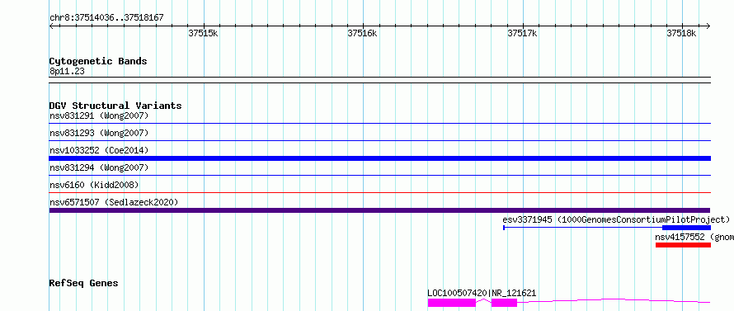Select the 8p11.23 band label
This screenshot has height=311, width=734.
[x=67, y=72]
